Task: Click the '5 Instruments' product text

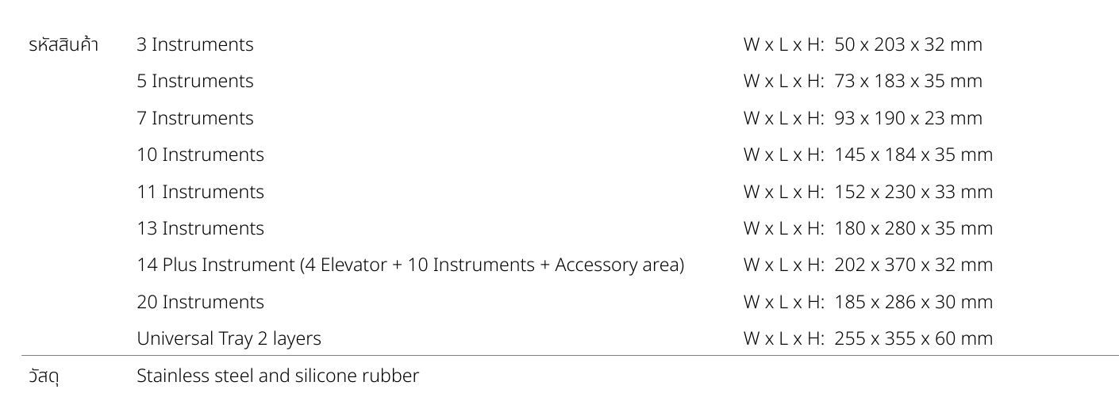Action: pyautogui.click(x=194, y=82)
